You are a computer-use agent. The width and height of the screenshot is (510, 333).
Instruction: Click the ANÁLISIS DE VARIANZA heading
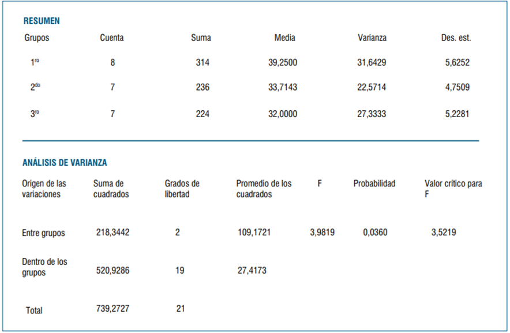click(65, 163)
